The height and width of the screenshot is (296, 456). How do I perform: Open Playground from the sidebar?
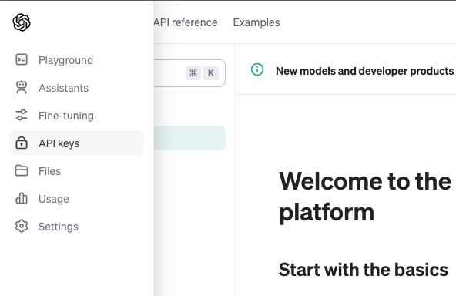[77, 60]
